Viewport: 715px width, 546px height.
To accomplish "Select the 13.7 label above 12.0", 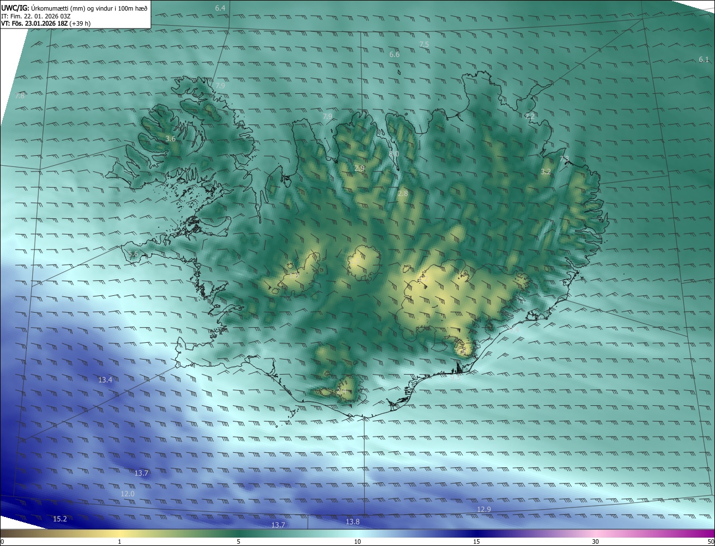I will [141, 473].
